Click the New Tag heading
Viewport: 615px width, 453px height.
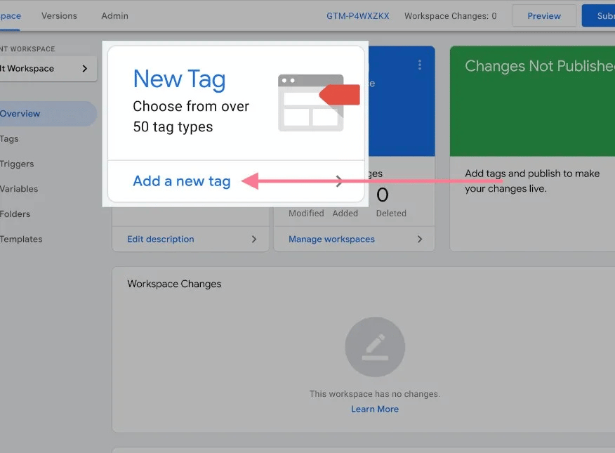tap(179, 79)
